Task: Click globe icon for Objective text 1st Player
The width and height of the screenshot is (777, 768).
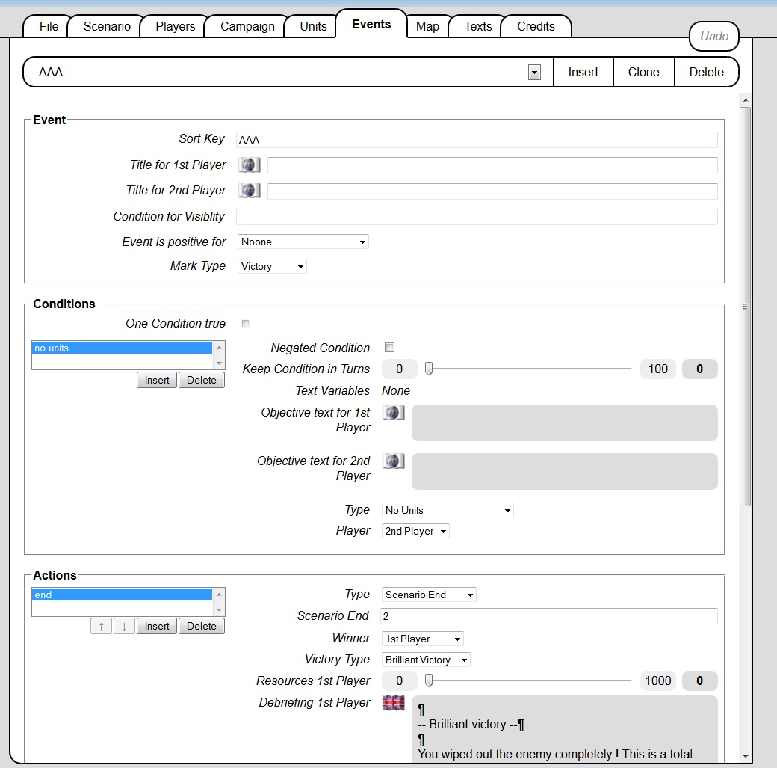Action: (x=394, y=412)
